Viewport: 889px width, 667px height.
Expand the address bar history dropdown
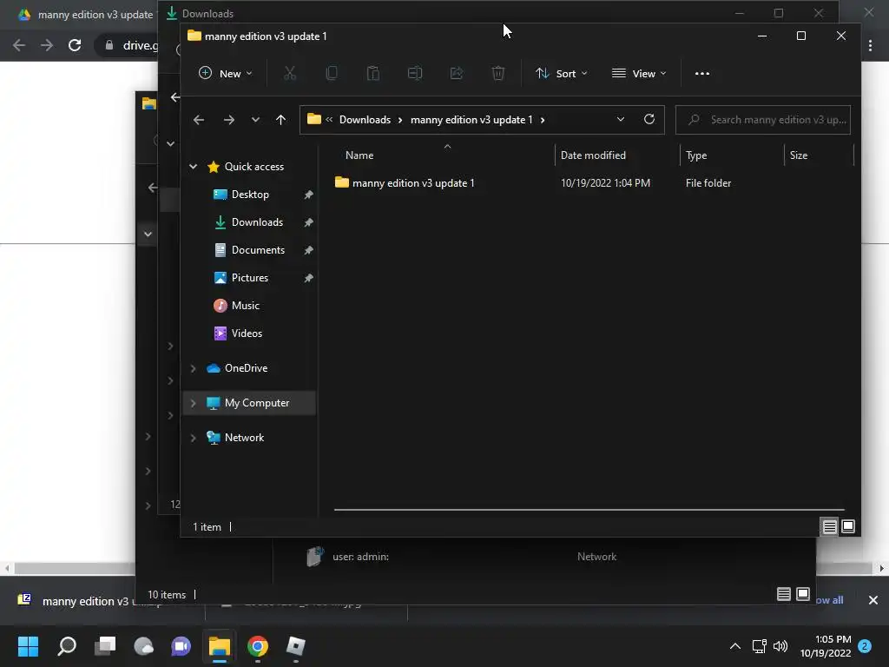pos(620,120)
